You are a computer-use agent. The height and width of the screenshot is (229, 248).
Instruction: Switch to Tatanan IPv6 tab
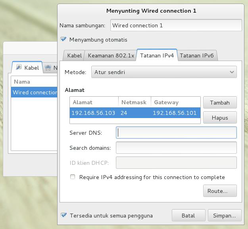pyautogui.click(x=196, y=55)
